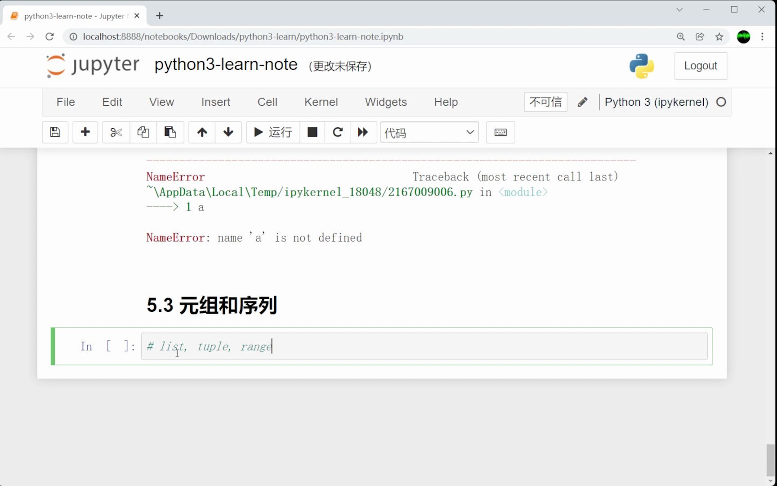Image resolution: width=777 pixels, height=486 pixels.
Task: Open the Cell menu
Action: click(x=267, y=102)
